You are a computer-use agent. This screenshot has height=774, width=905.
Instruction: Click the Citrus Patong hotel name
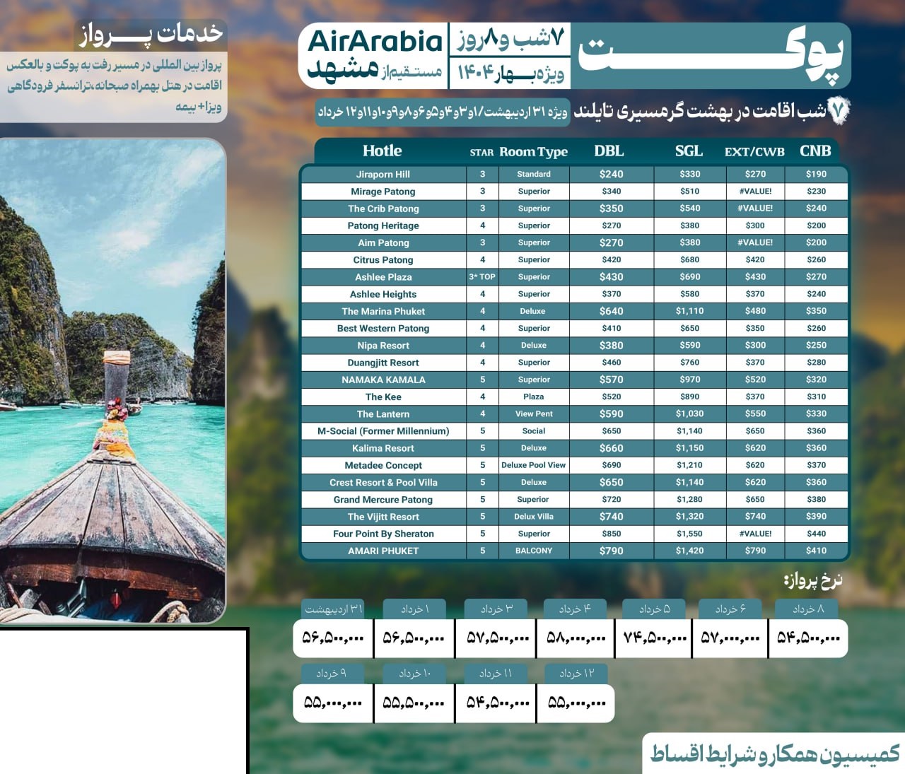pos(383,259)
